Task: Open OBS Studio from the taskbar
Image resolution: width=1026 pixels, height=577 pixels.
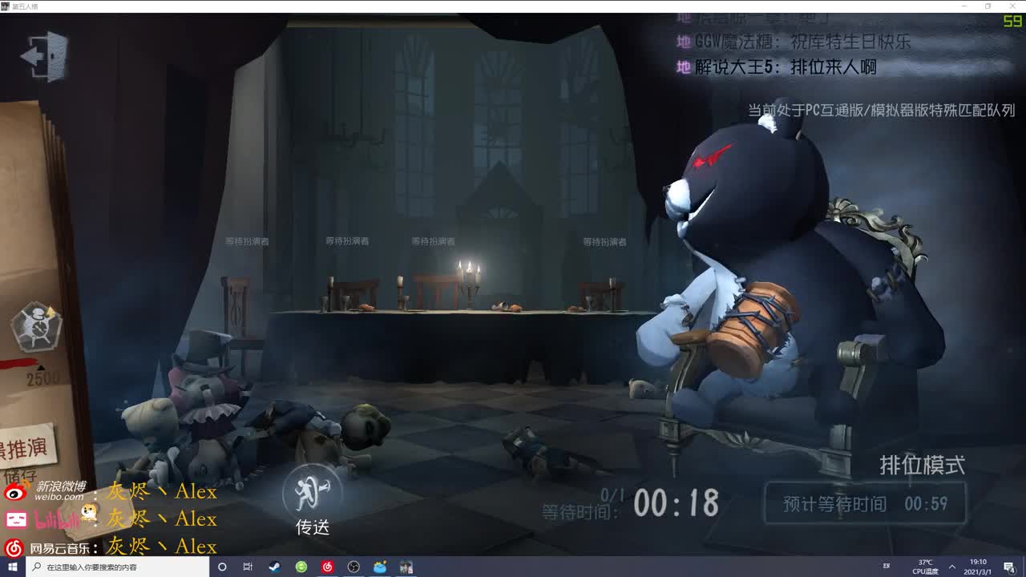Action: (353, 567)
